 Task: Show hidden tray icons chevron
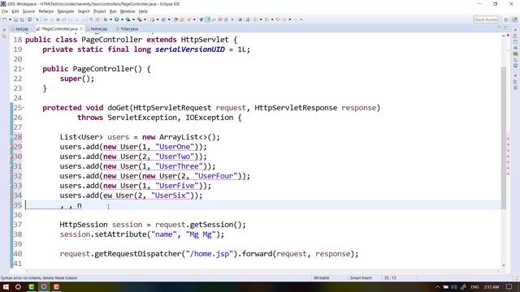tap(437, 286)
